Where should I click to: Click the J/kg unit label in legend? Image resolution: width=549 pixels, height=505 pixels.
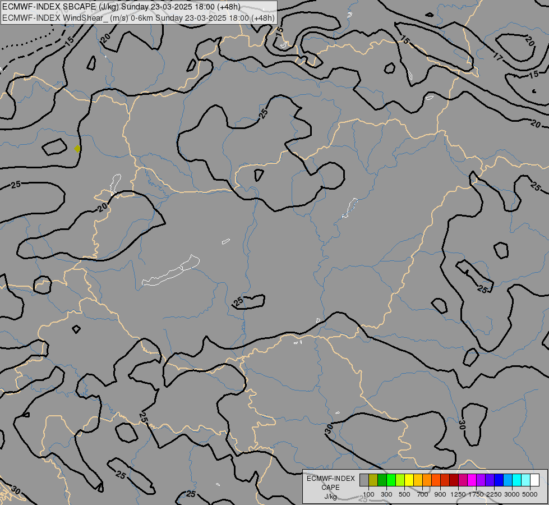[x=330, y=497]
